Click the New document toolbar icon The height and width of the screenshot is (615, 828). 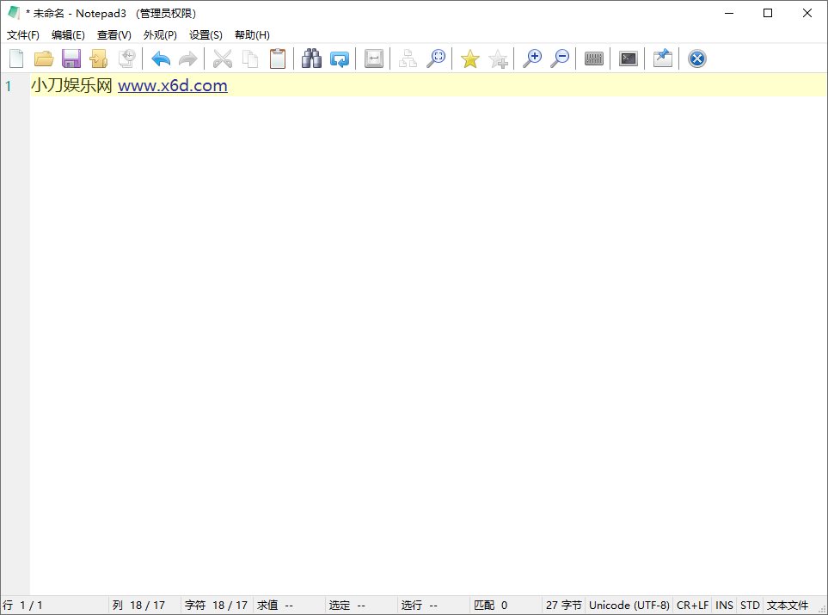pos(16,58)
